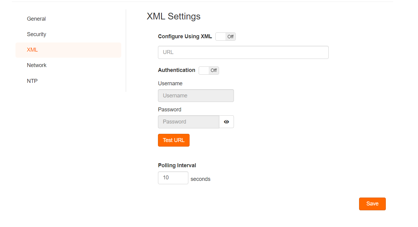Click the XML Settings page title
Image resolution: width=418 pixels, height=227 pixels.
[x=174, y=16]
